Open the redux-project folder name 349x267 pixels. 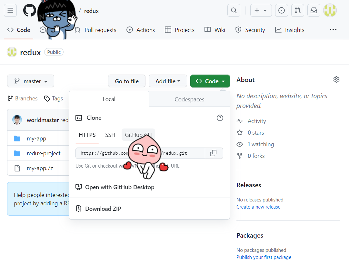[44, 153]
